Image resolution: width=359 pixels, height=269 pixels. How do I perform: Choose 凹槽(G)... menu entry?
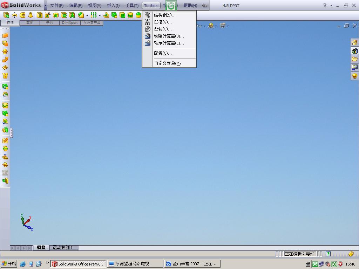(169, 22)
